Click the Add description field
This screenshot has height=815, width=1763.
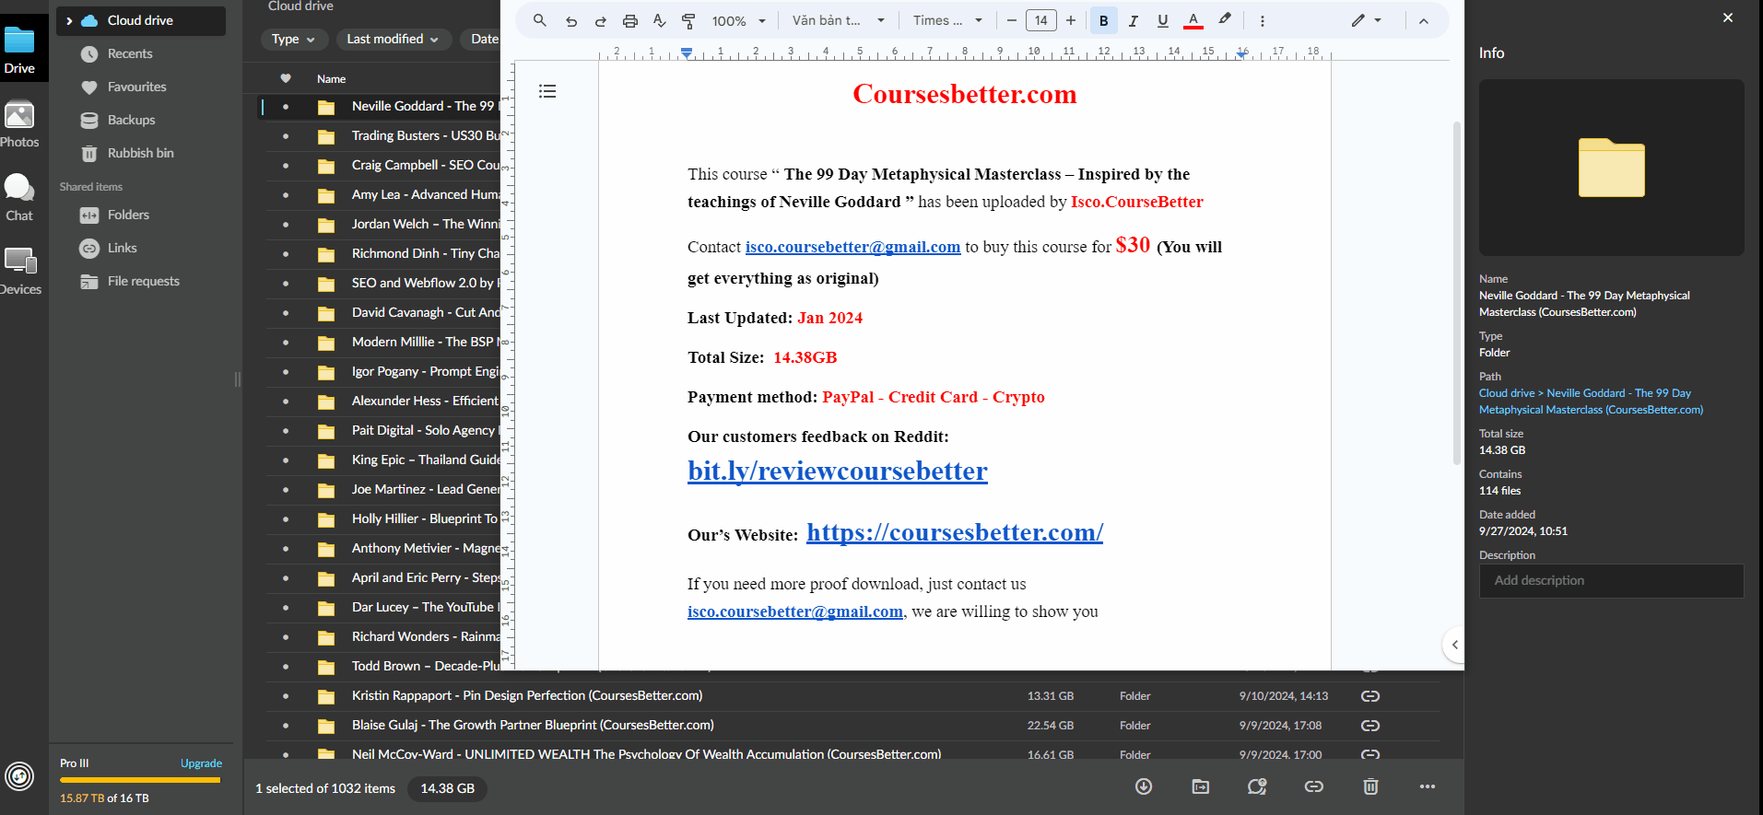point(1612,581)
